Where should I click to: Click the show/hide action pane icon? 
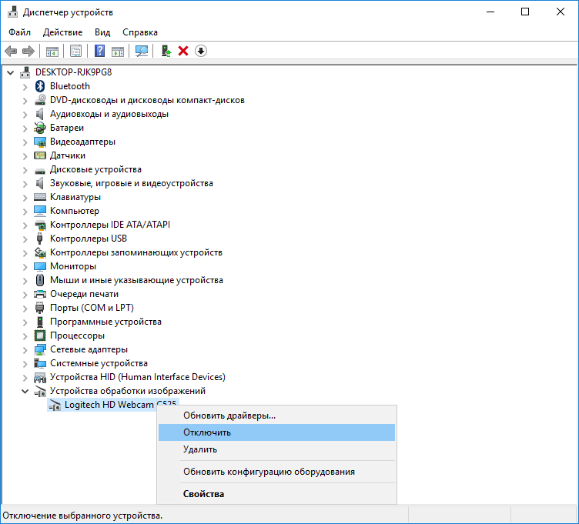[118, 51]
